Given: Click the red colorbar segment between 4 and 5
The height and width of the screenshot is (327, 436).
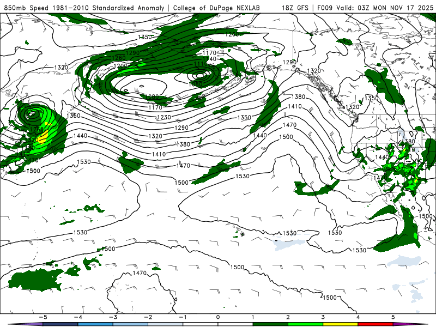Looking at the screenshot, I should 376,324.
